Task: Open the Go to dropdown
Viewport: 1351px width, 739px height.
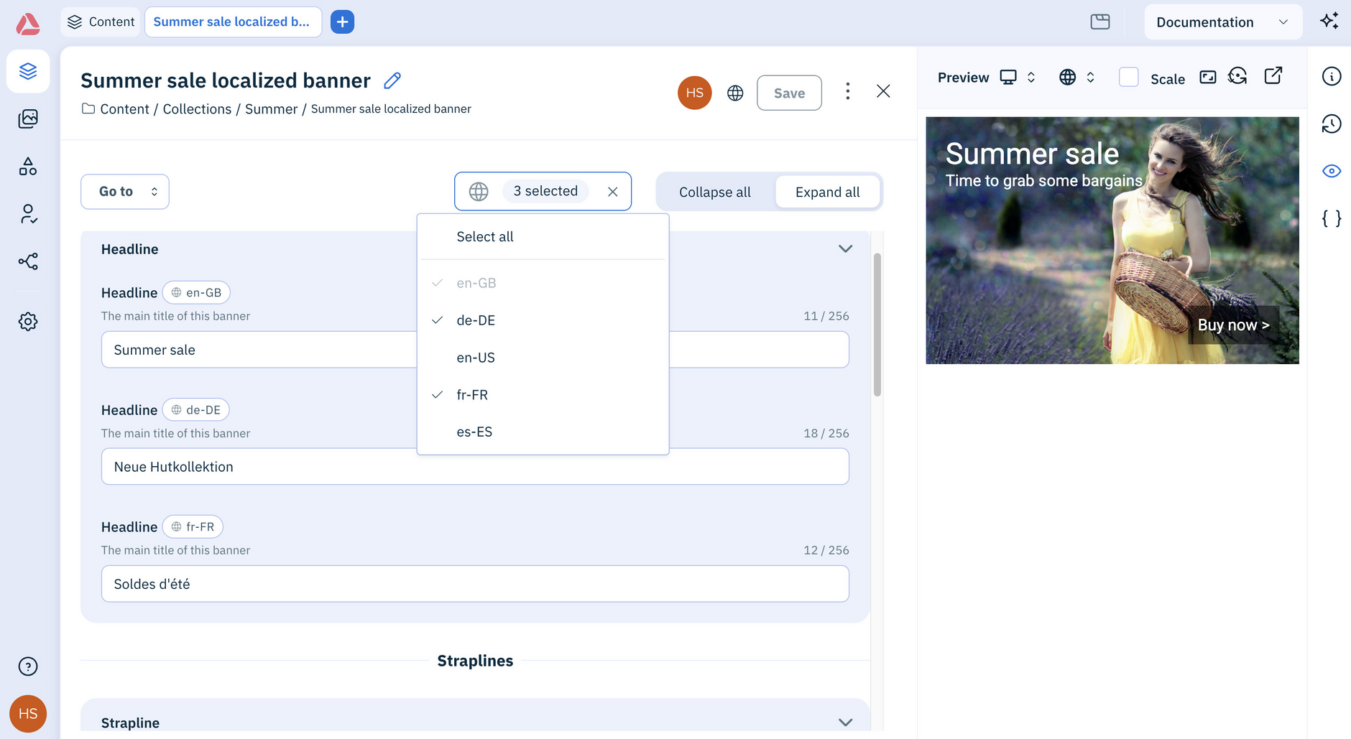Action: (125, 192)
